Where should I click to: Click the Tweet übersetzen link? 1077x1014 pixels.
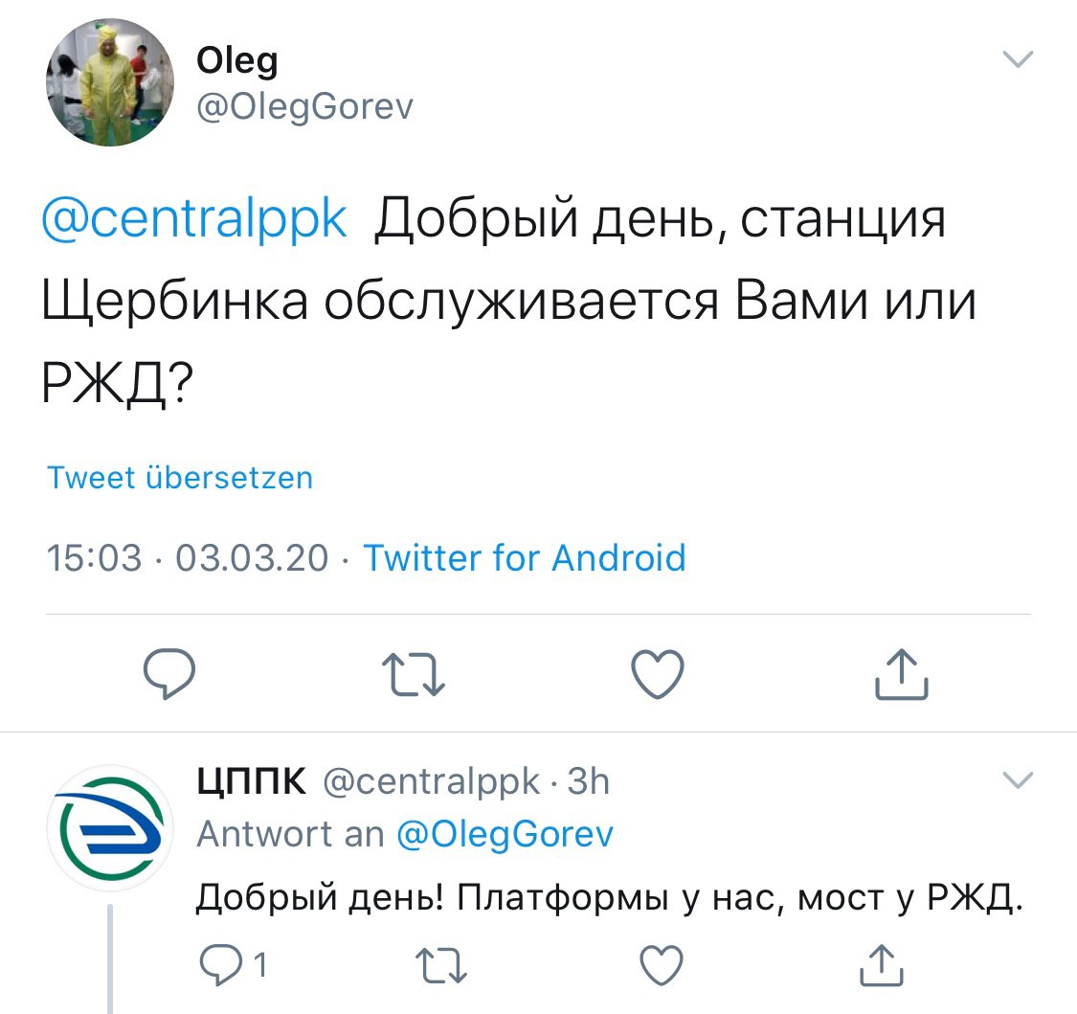(180, 477)
